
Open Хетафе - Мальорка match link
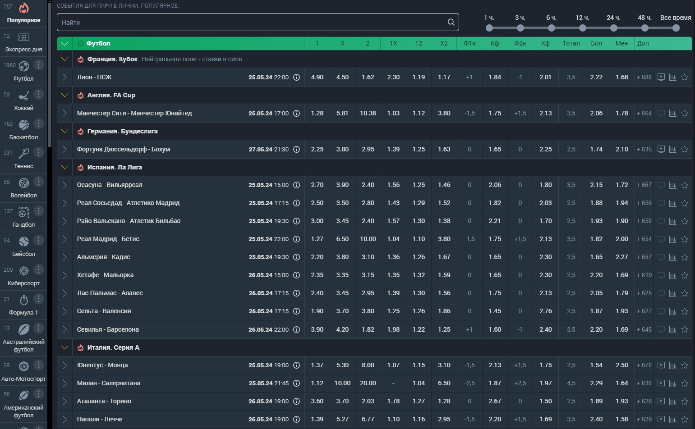click(x=105, y=275)
